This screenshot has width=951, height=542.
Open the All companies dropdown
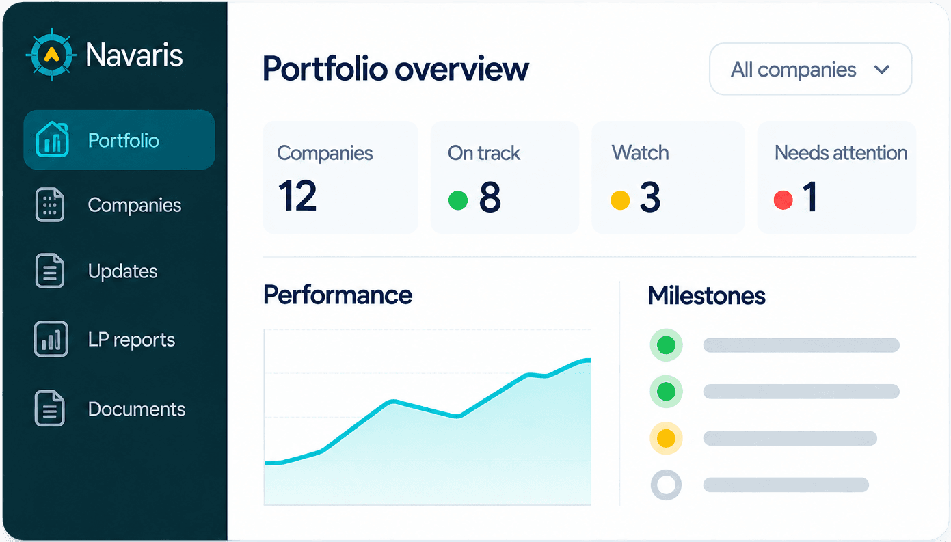810,69
